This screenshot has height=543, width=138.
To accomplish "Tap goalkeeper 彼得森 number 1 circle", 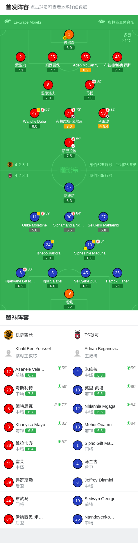I will click(x=69, y=34).
